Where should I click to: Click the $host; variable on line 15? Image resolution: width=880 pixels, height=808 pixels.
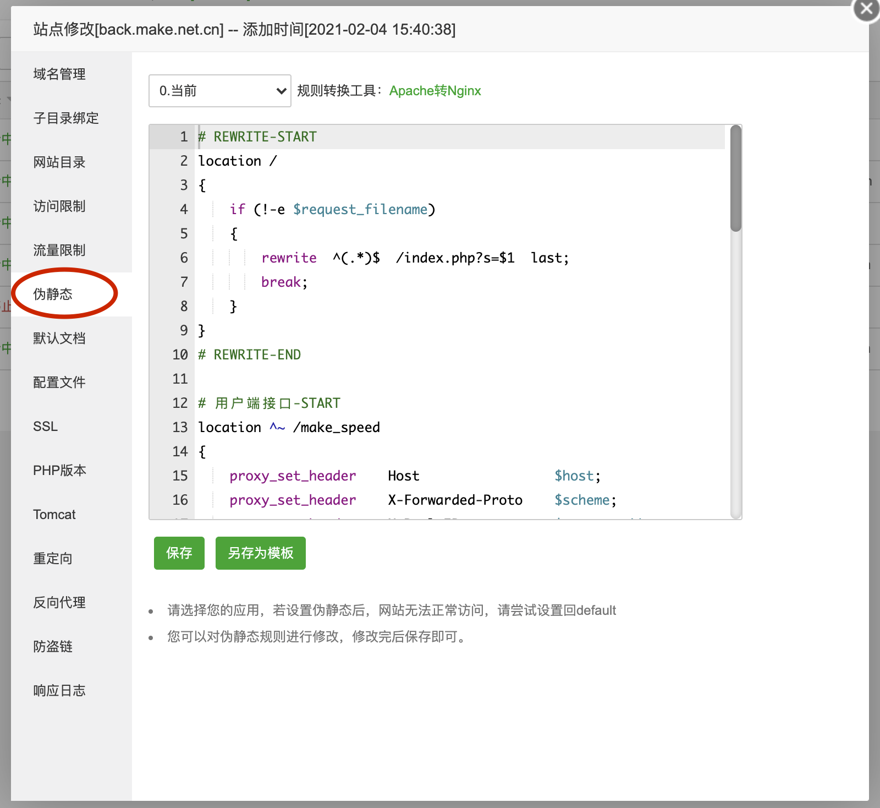[577, 476]
